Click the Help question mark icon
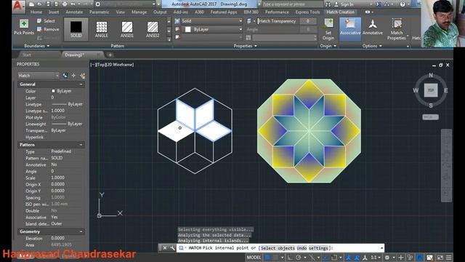This screenshot has width=465, height=262. (x=403, y=4)
